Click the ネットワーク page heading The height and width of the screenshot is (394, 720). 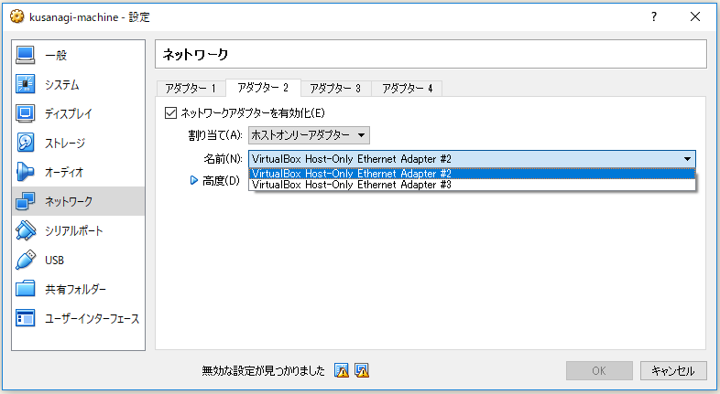[x=195, y=55]
